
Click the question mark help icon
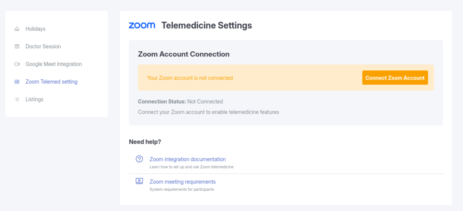(139, 159)
